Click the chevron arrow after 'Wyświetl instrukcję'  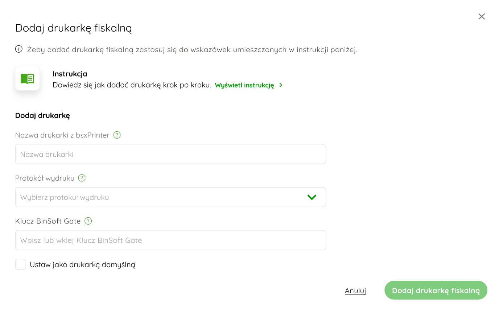click(x=281, y=85)
